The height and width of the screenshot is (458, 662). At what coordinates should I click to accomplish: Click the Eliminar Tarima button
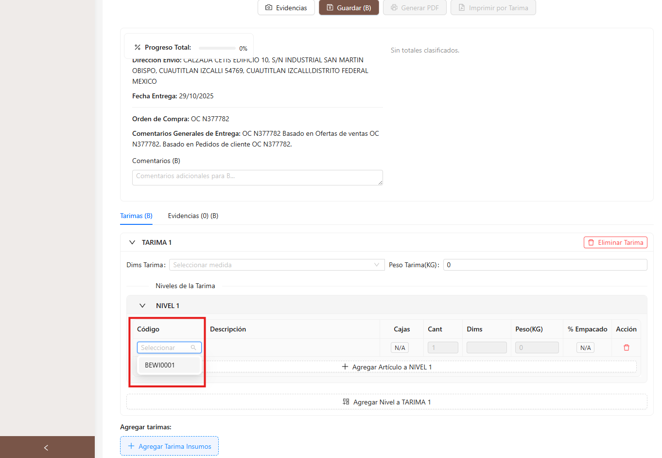point(615,242)
